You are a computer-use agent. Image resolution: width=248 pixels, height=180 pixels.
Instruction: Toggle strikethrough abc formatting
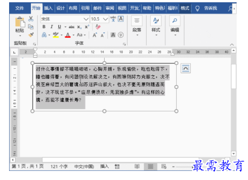(x=71, y=27)
